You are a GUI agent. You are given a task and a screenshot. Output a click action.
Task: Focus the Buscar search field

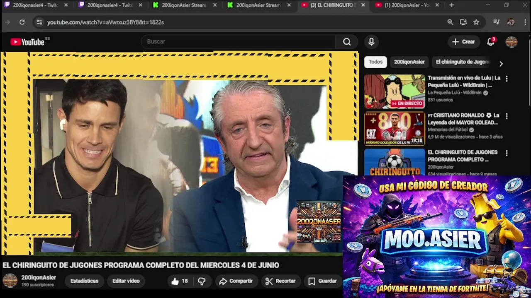click(x=239, y=42)
